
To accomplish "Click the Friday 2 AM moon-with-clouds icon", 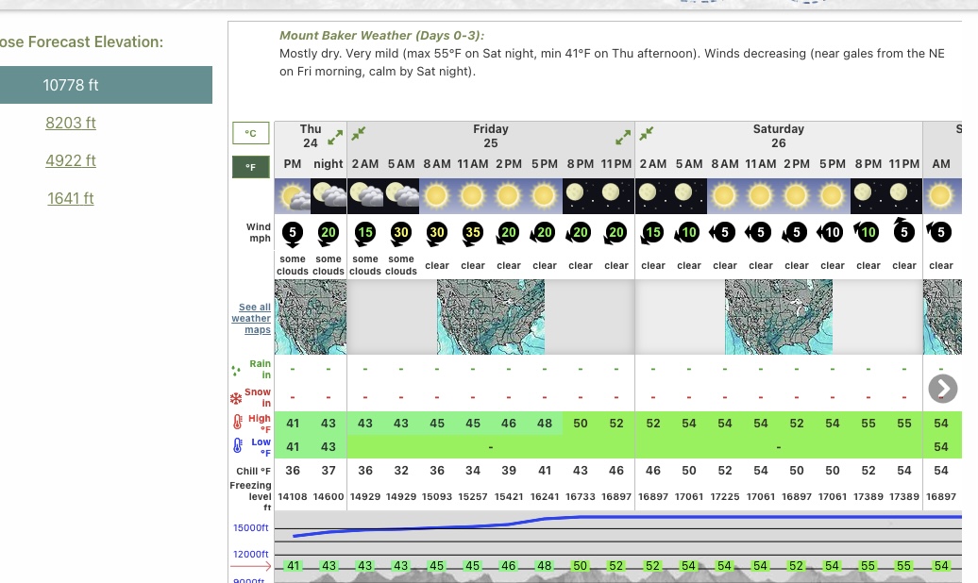I will [x=365, y=196].
